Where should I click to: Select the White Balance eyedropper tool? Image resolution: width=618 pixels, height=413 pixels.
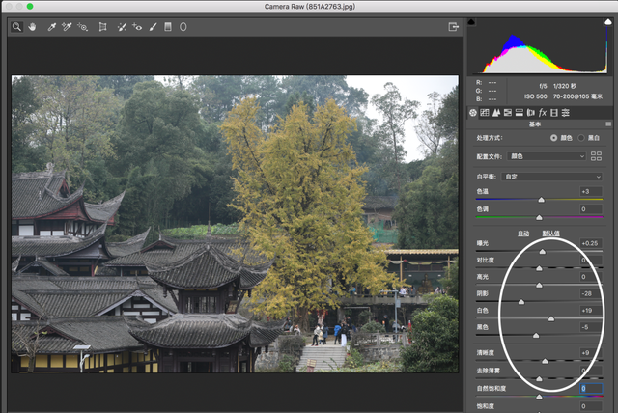click(51, 27)
